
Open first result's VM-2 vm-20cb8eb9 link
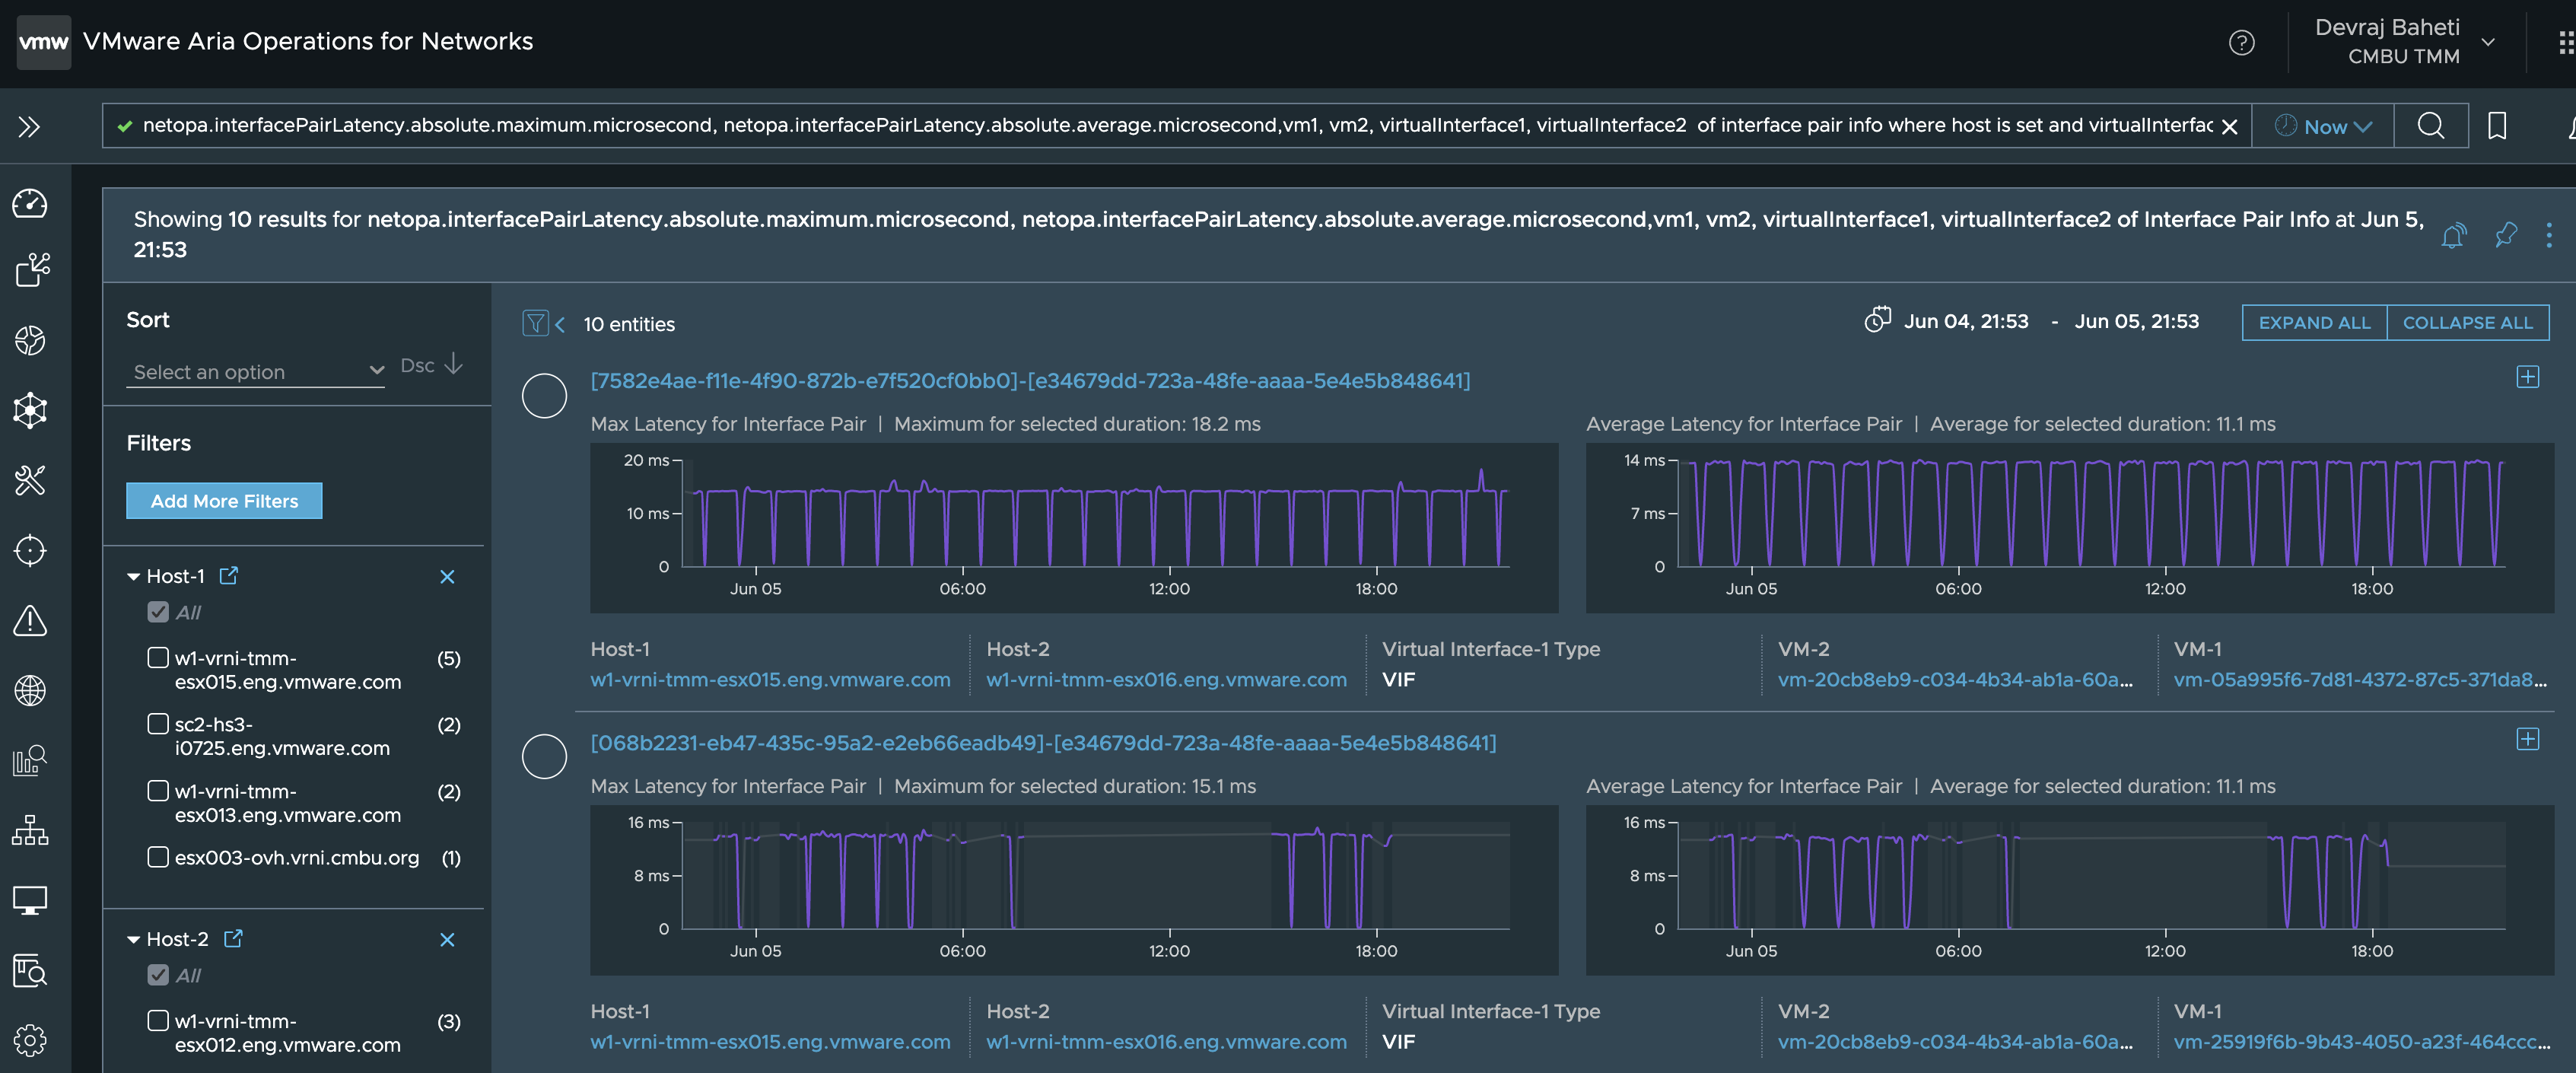pos(1955,680)
